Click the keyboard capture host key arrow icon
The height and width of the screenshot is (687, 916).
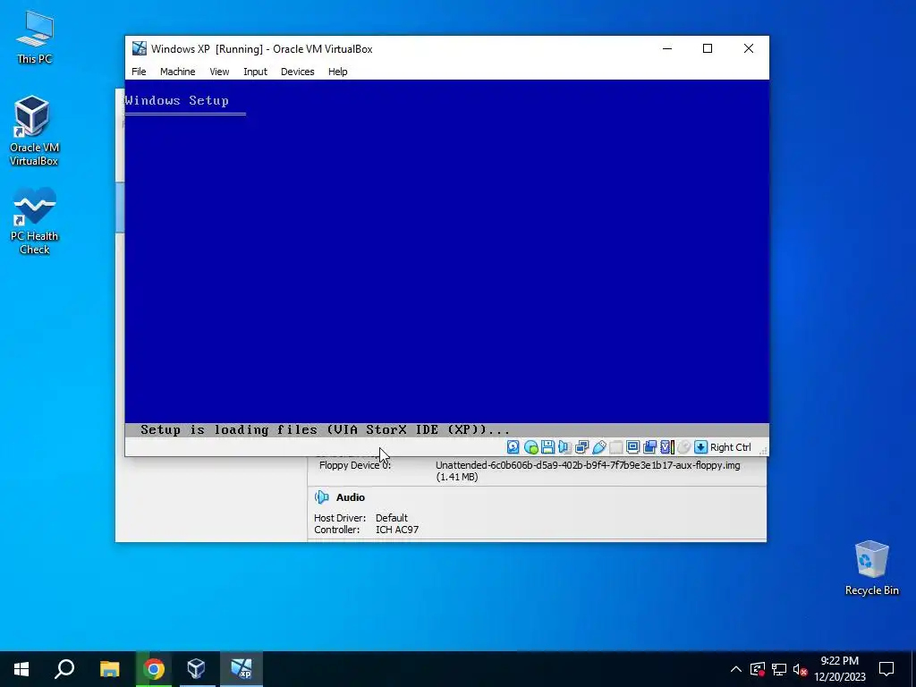[700, 447]
